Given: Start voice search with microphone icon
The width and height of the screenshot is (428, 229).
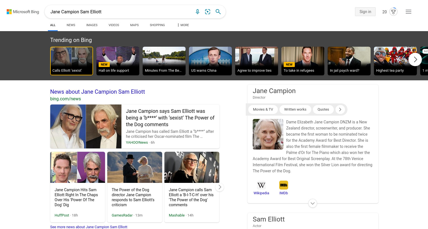Looking at the screenshot, I should [x=198, y=12].
